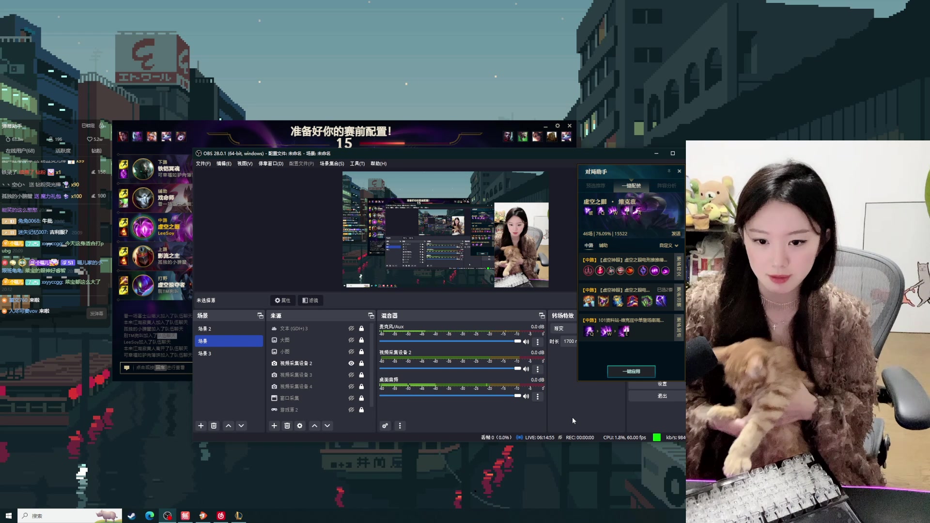Image resolution: width=930 pixels, height=523 pixels.
Task: Click the settings gear in the League client title bar
Action: (x=558, y=125)
